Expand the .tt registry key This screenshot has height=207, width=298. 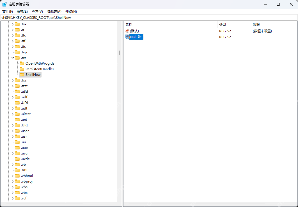point(13,30)
